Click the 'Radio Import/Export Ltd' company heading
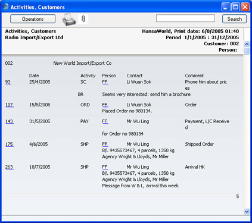This screenshot has height=223, width=252. point(34,37)
